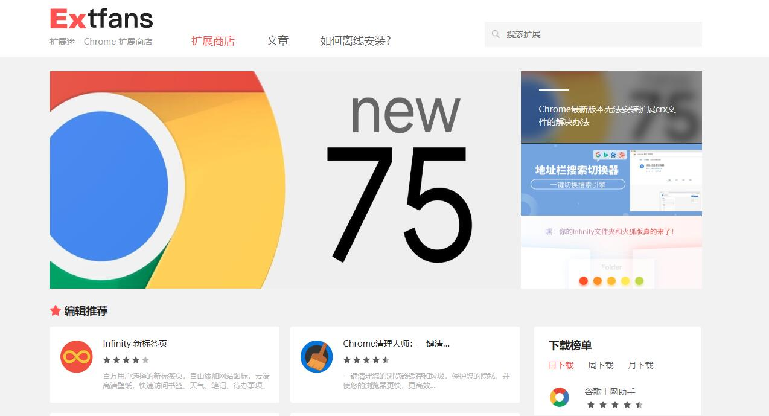Open the Chrome最新版本无法安装扩展crx文件 article link
Screen dimensions: 769x416
coord(607,115)
